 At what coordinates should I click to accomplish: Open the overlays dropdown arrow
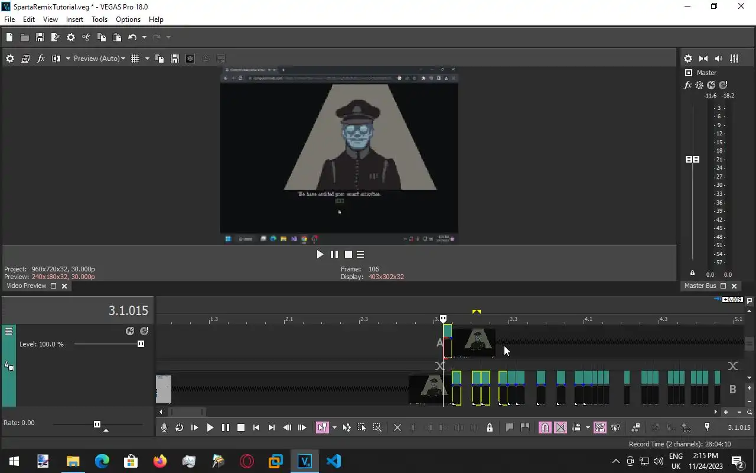point(147,59)
